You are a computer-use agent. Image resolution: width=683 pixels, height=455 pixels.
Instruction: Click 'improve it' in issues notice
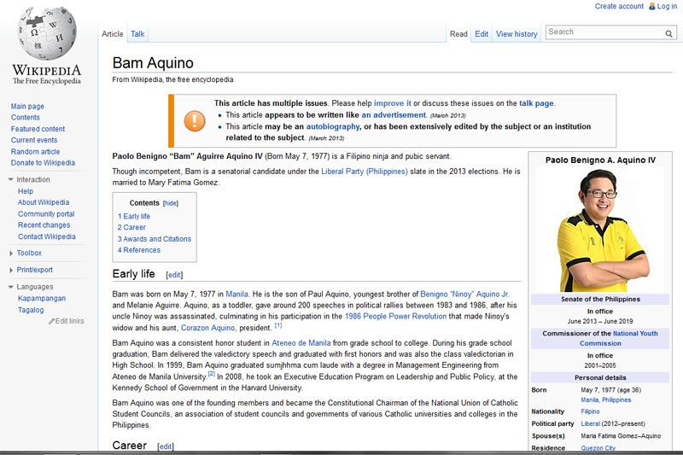click(393, 103)
